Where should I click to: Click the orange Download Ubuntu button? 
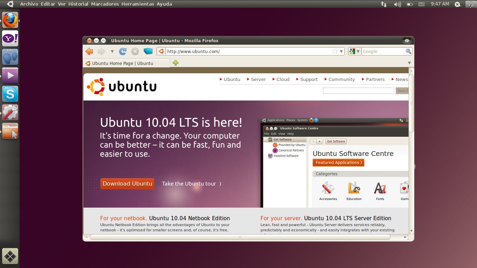coord(127,184)
